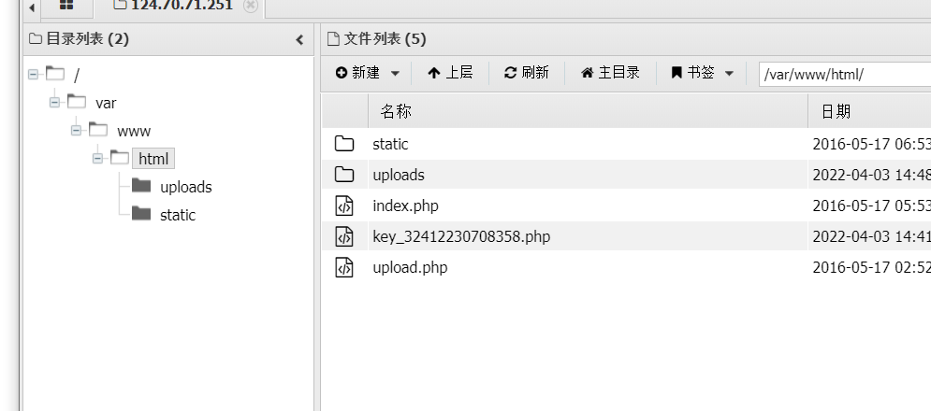
Task: Click date 2022-04-03 14:41 of key file
Action: point(871,236)
